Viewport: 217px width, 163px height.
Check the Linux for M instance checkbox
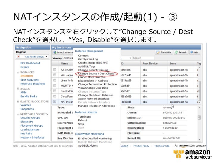click(55, 80)
